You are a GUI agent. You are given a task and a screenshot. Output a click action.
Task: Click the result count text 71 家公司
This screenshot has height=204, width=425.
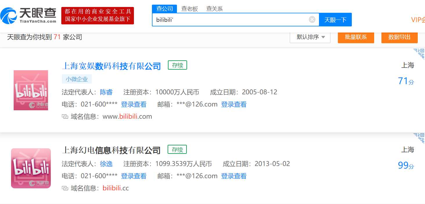tap(68, 37)
